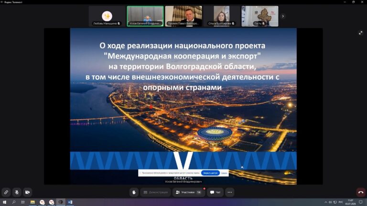Open the active Telemost app on the taskbar

pyautogui.click(x=61, y=202)
